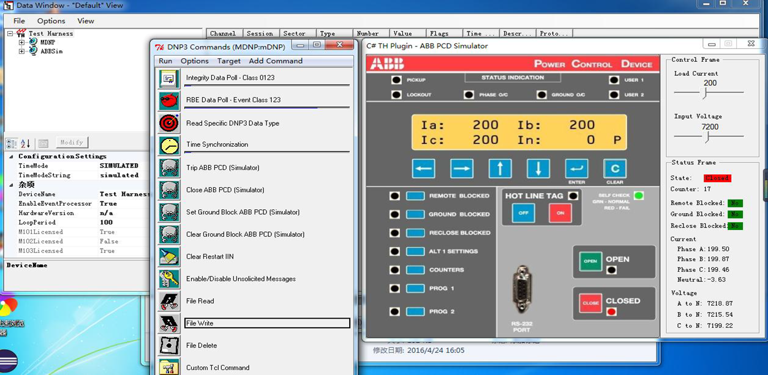This screenshot has height=375, width=768.
Task: Click the Time Synchronization clock icon
Action: [169, 145]
